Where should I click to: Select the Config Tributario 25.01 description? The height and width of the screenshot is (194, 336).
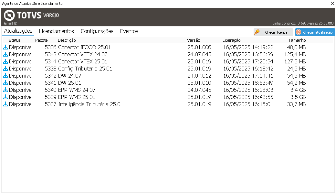point(85,69)
